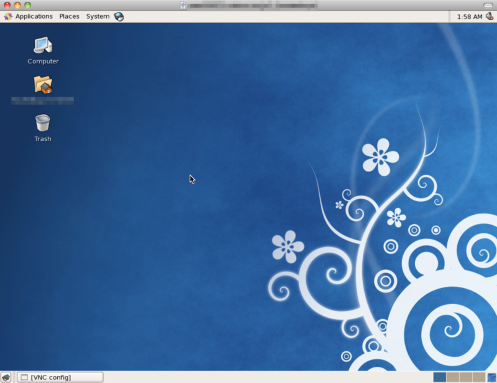The width and height of the screenshot is (497, 383).
Task: Select the Trash icon on the desktop
Action: [x=43, y=128]
